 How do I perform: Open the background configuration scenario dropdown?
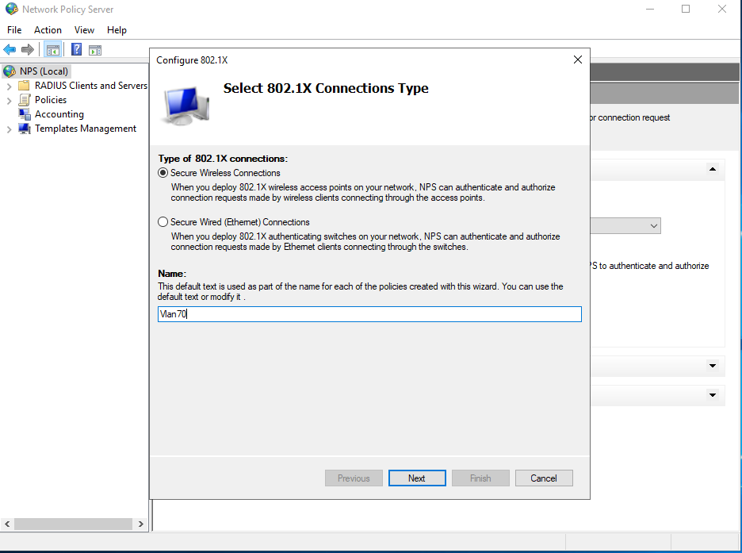(654, 226)
